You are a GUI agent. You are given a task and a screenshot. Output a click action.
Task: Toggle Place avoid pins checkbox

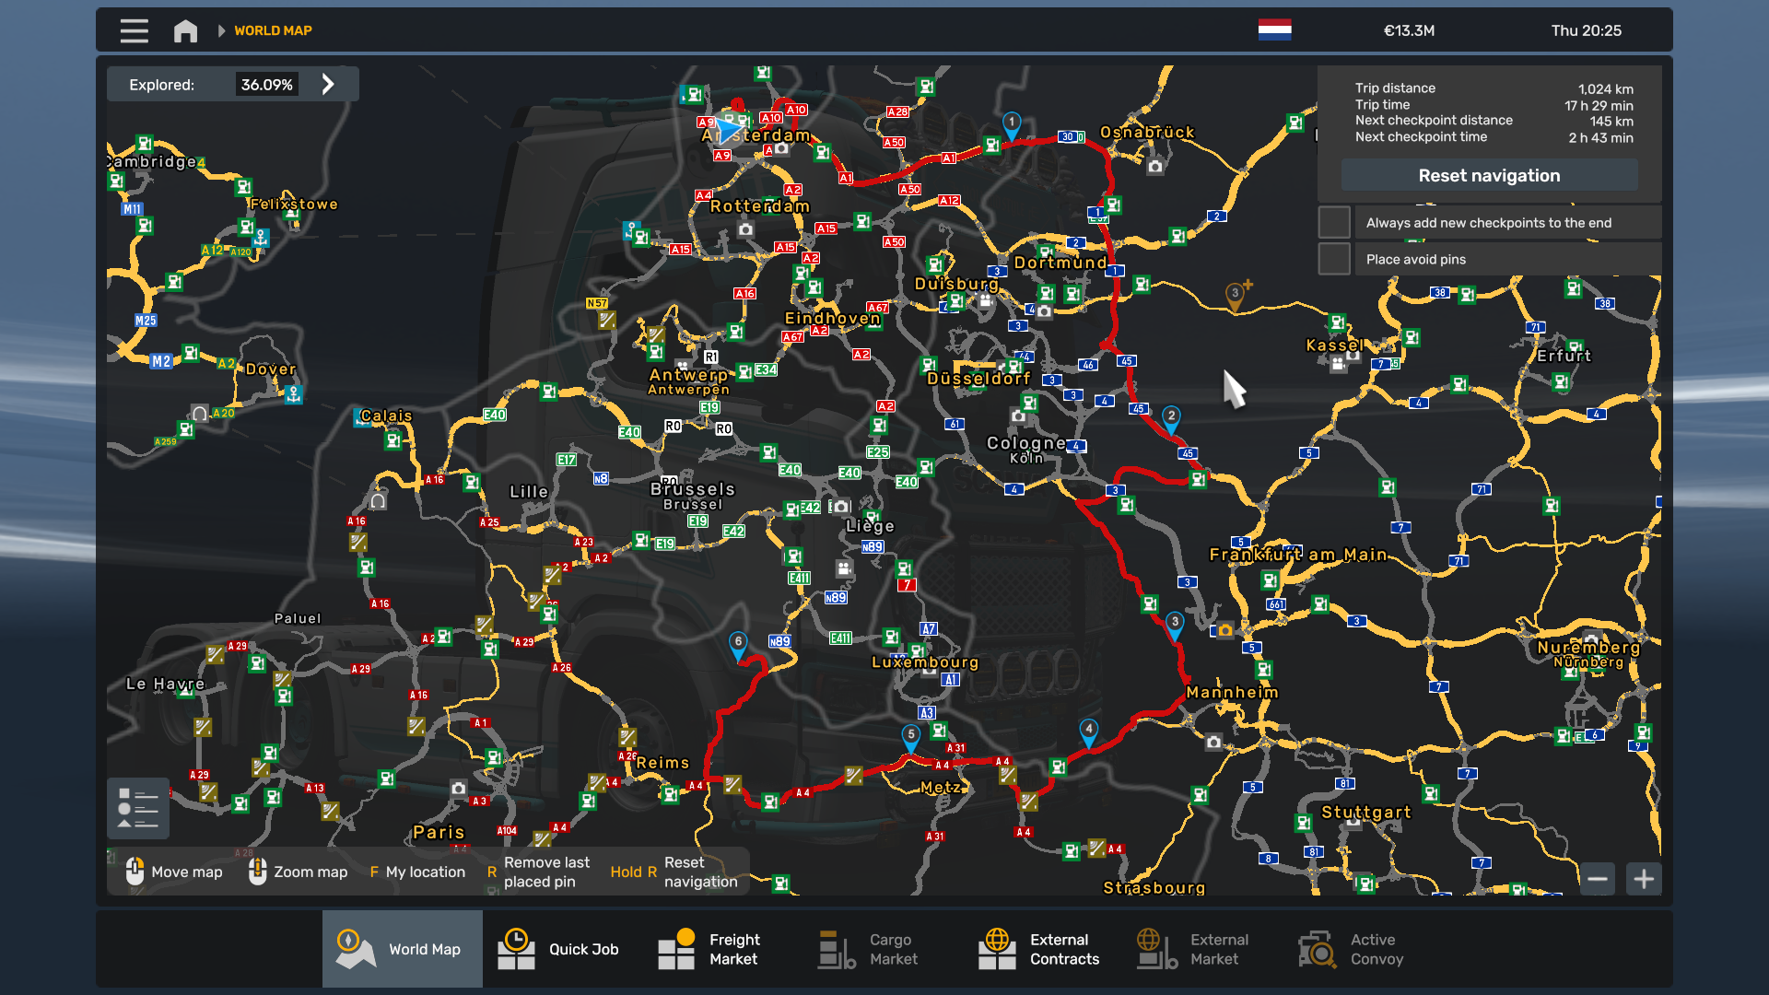pyautogui.click(x=1334, y=259)
